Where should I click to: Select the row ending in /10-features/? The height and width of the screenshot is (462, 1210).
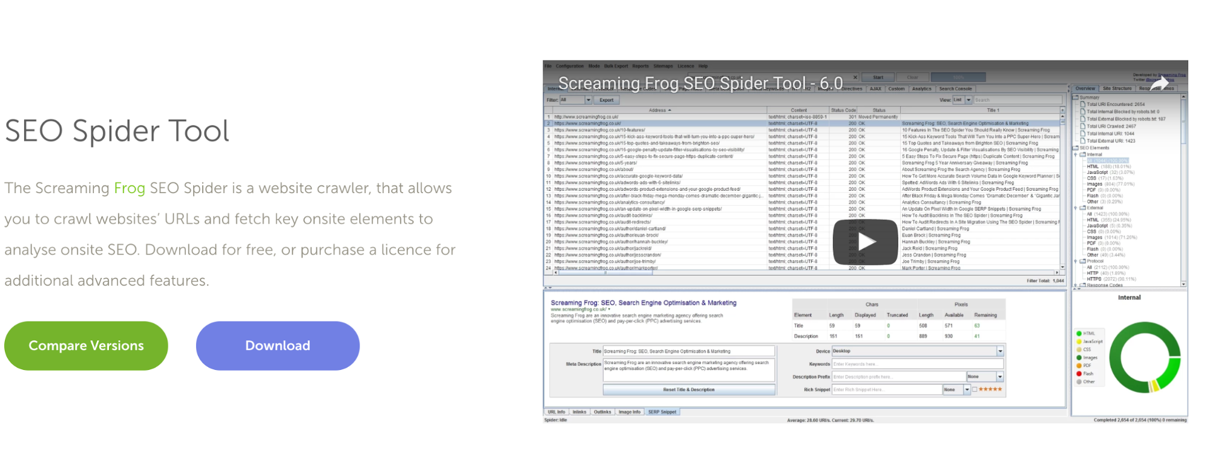(x=802, y=130)
